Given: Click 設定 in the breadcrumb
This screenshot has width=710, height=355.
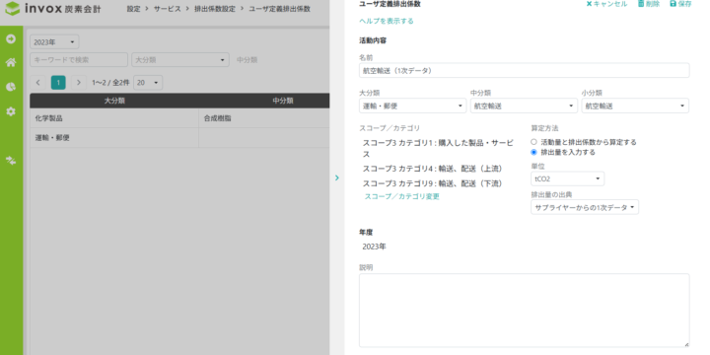Looking at the screenshot, I should (x=133, y=9).
